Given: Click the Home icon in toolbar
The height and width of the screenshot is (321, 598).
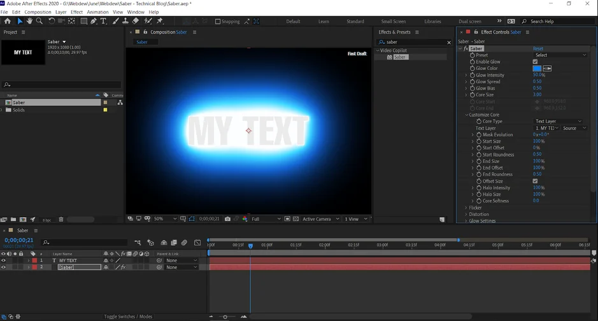Looking at the screenshot, I should coord(8,21).
